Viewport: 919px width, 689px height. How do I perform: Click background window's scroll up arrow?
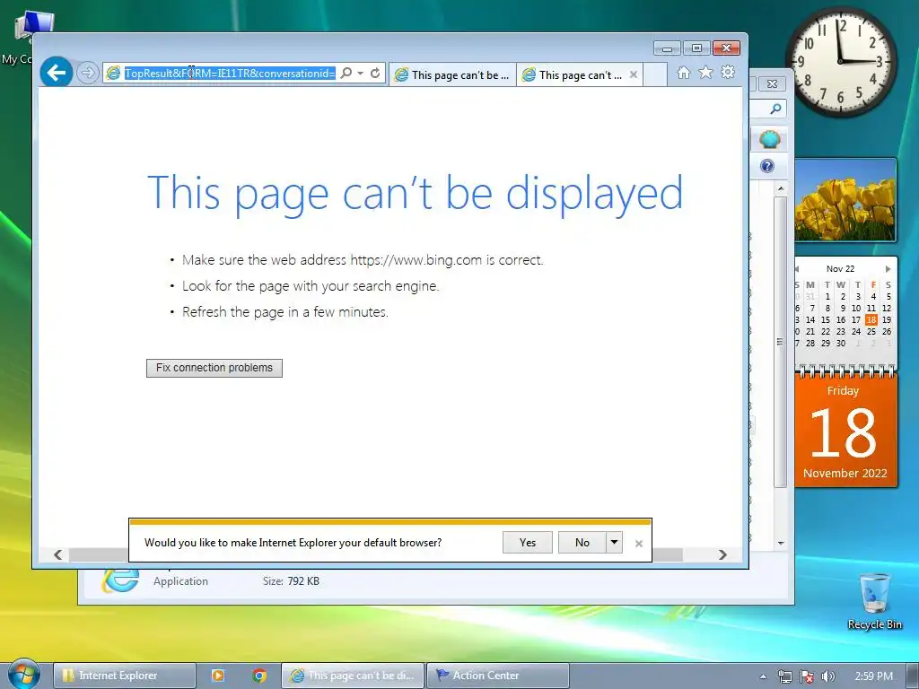(x=781, y=189)
